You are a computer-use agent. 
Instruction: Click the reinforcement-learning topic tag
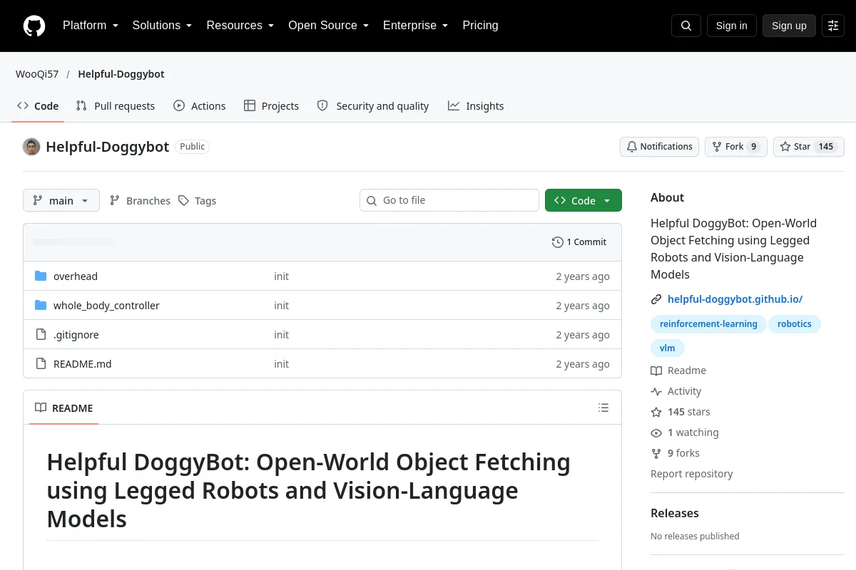tap(708, 324)
